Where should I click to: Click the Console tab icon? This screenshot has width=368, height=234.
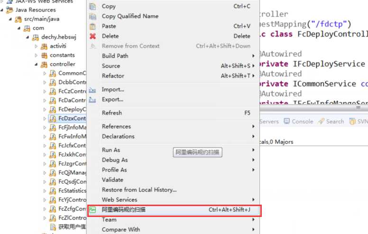(x=286, y=121)
